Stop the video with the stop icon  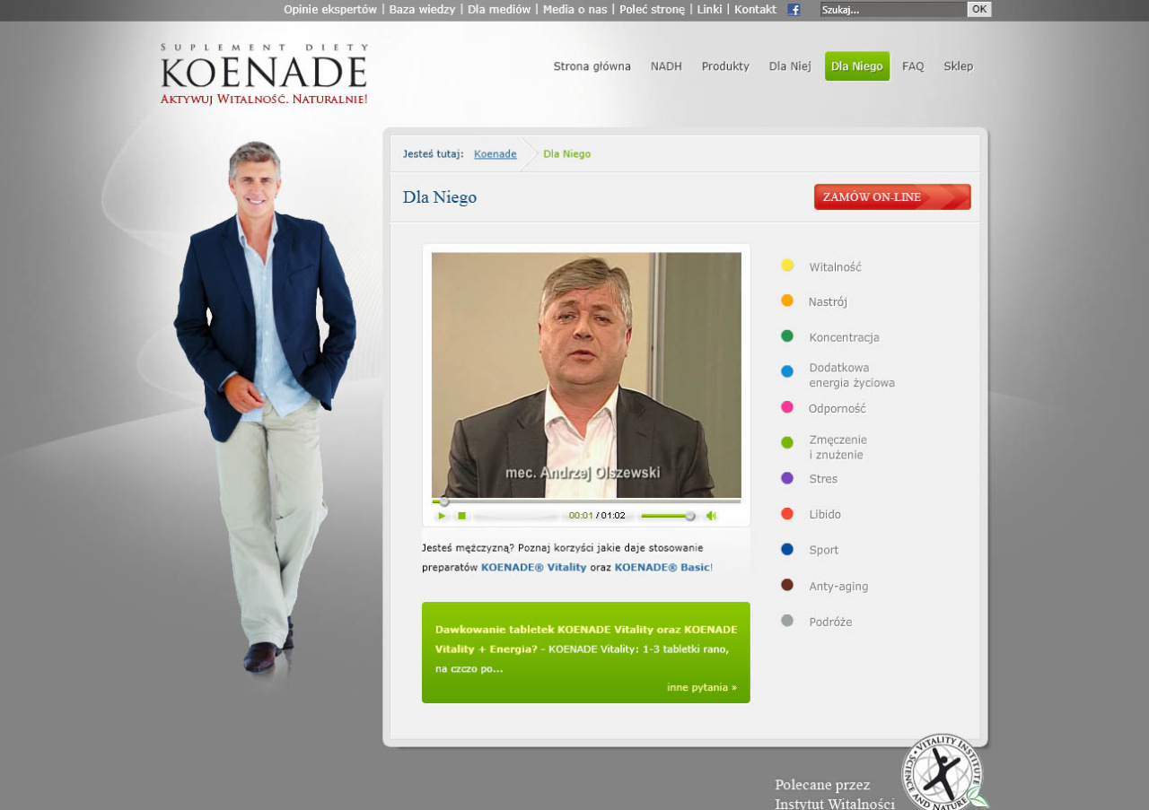point(461,516)
